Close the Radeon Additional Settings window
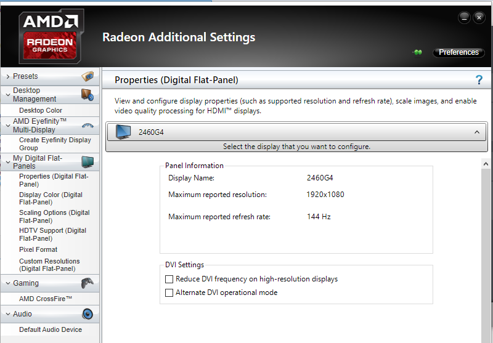 [479, 18]
